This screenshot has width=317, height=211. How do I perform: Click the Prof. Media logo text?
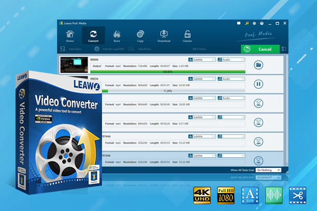[x=258, y=34]
